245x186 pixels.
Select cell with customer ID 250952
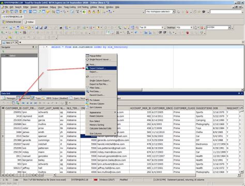tap(13, 112)
